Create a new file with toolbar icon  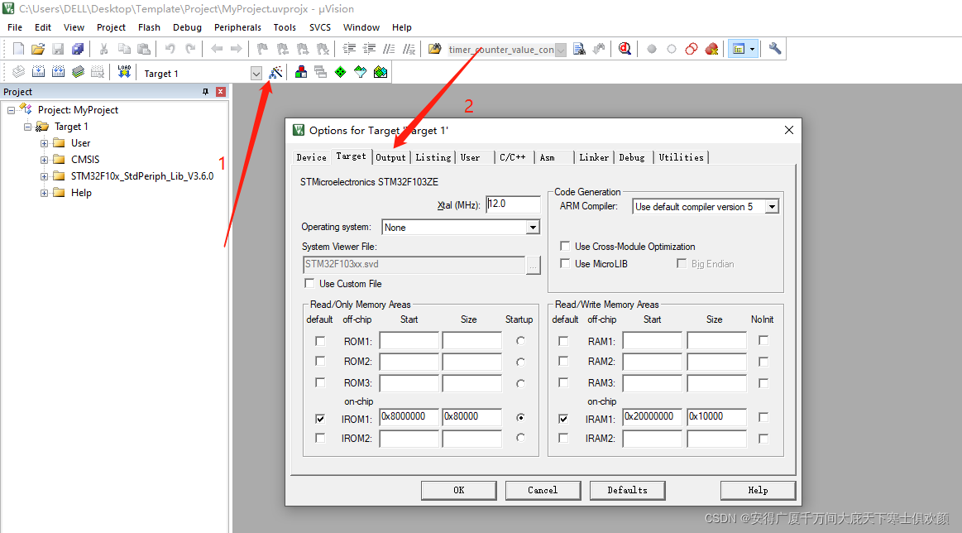coord(18,49)
